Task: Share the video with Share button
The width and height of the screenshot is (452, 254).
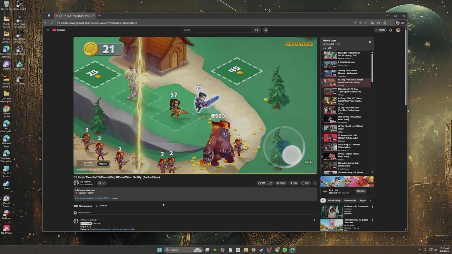Action: pyautogui.click(x=281, y=183)
